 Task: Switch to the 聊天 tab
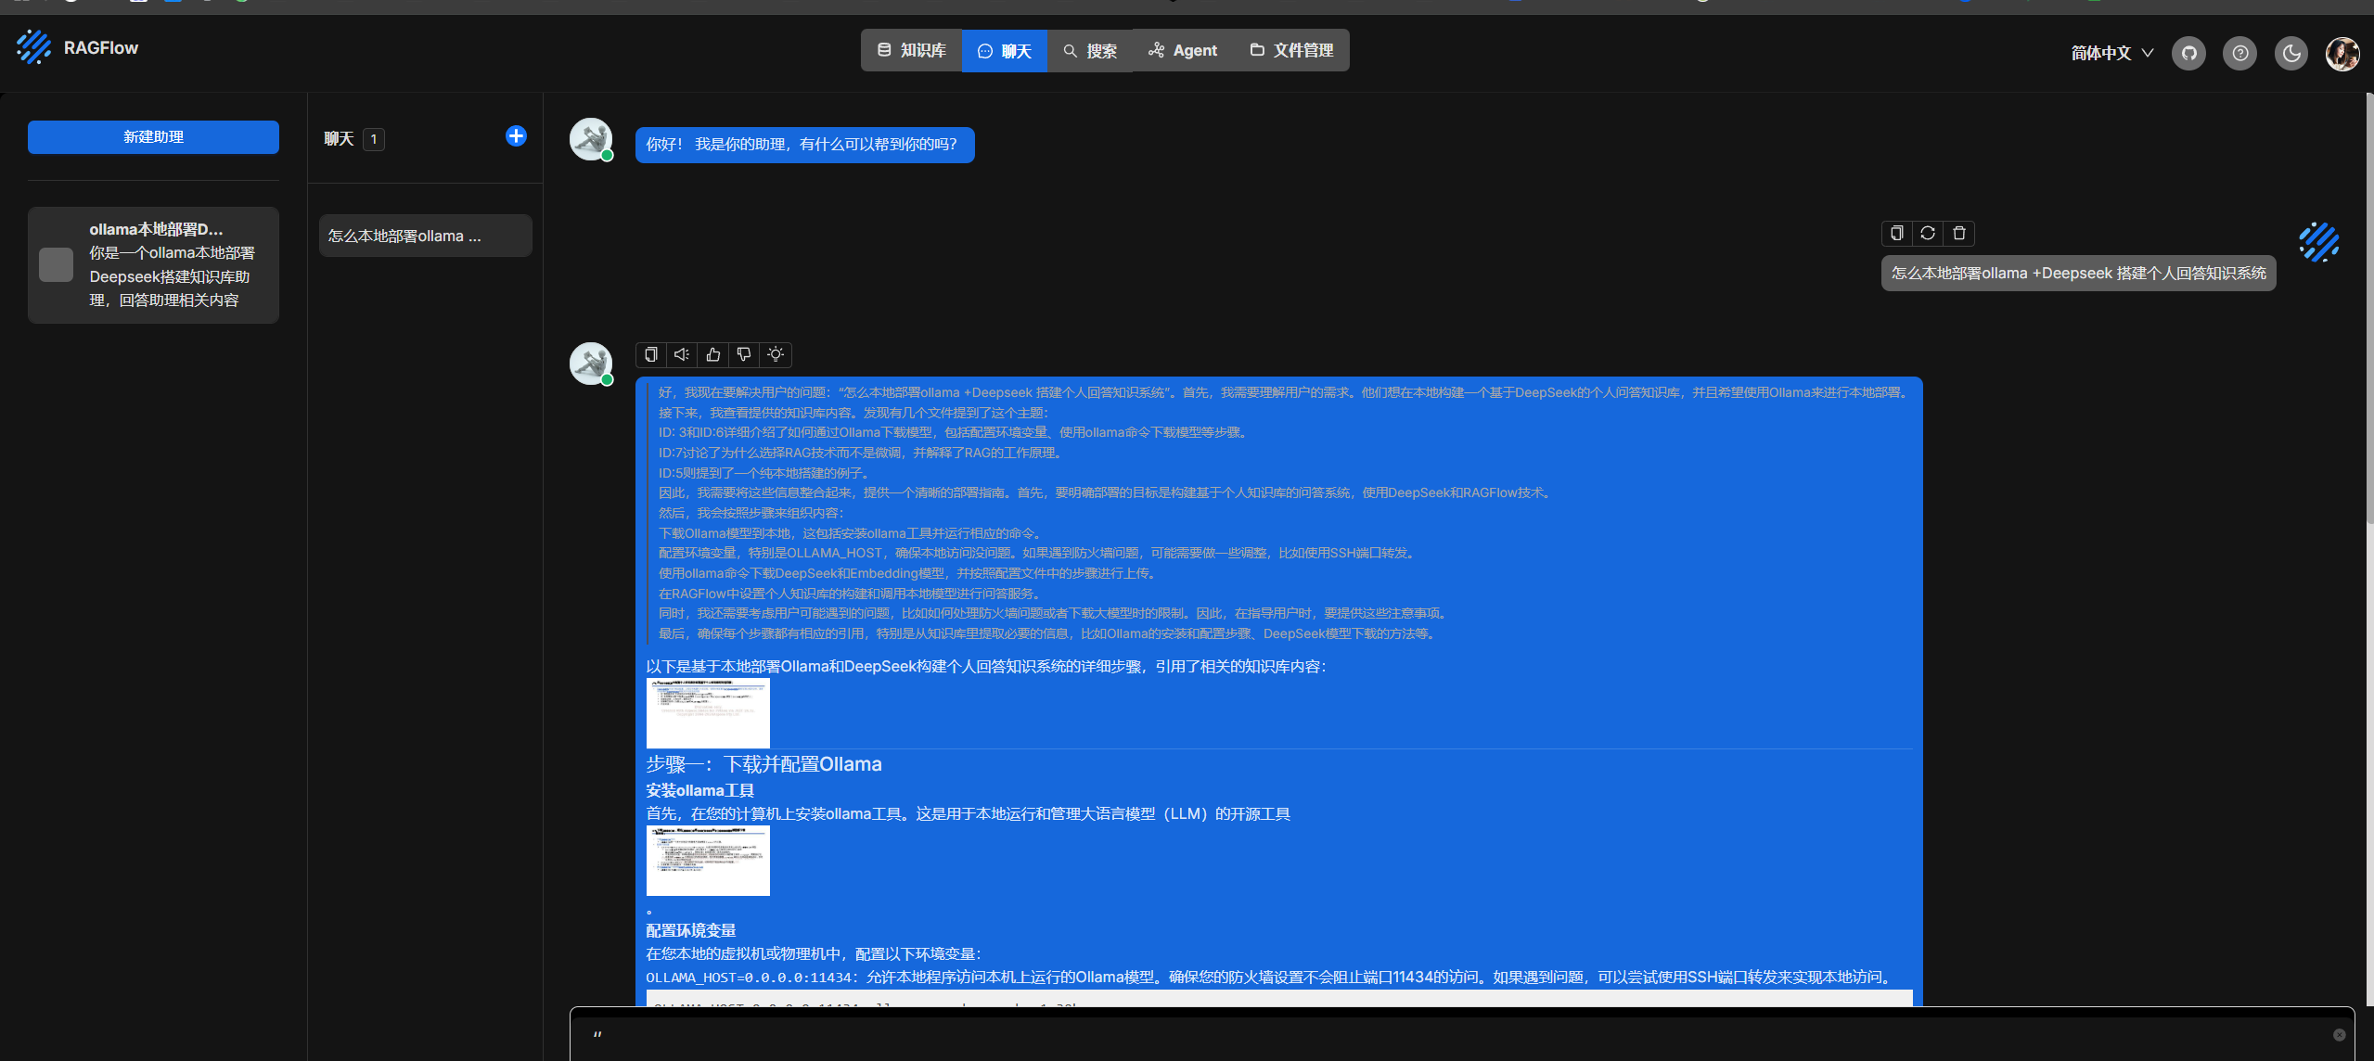click(x=1005, y=51)
